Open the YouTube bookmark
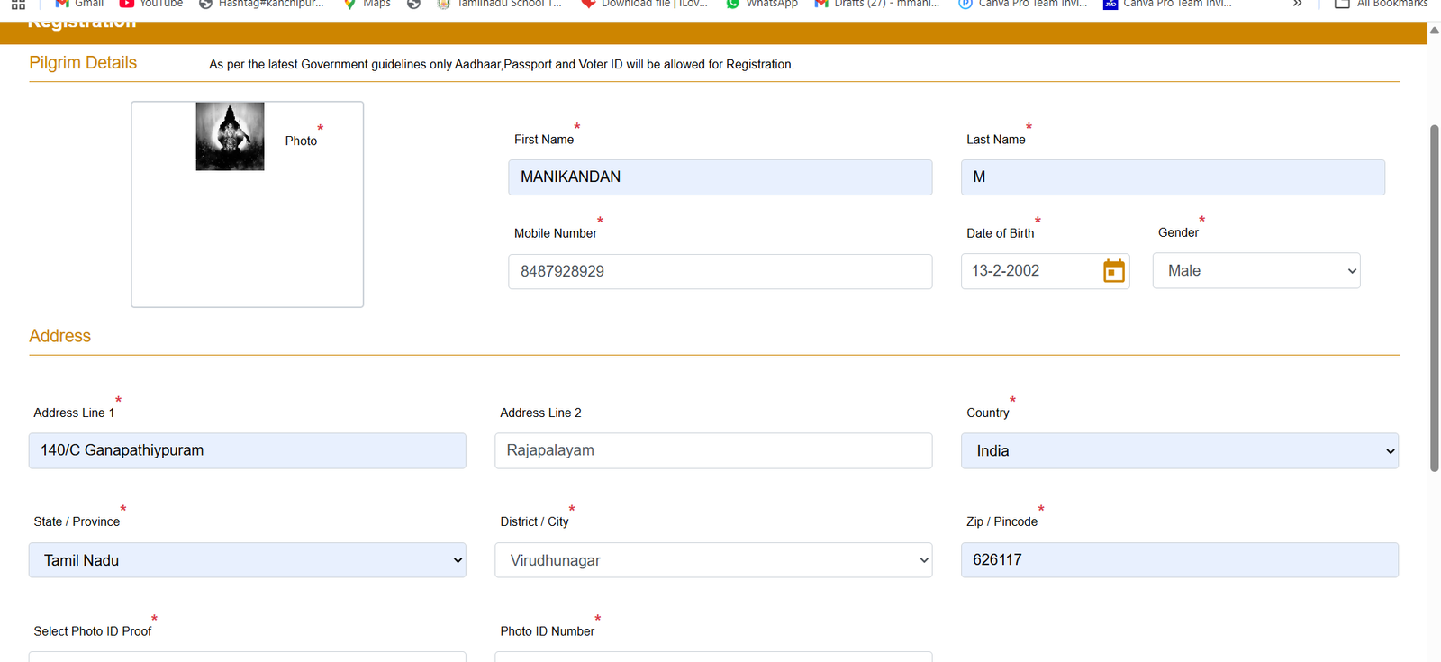Screen dimensions: 1441x662 pyautogui.click(x=151, y=4)
